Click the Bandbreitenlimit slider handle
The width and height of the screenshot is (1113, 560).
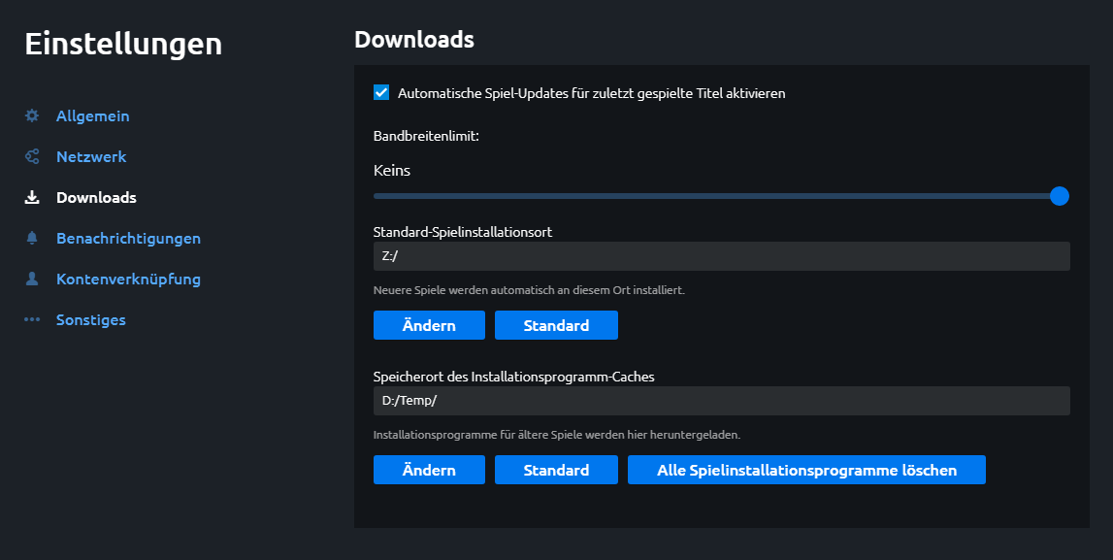pyautogui.click(x=1060, y=196)
